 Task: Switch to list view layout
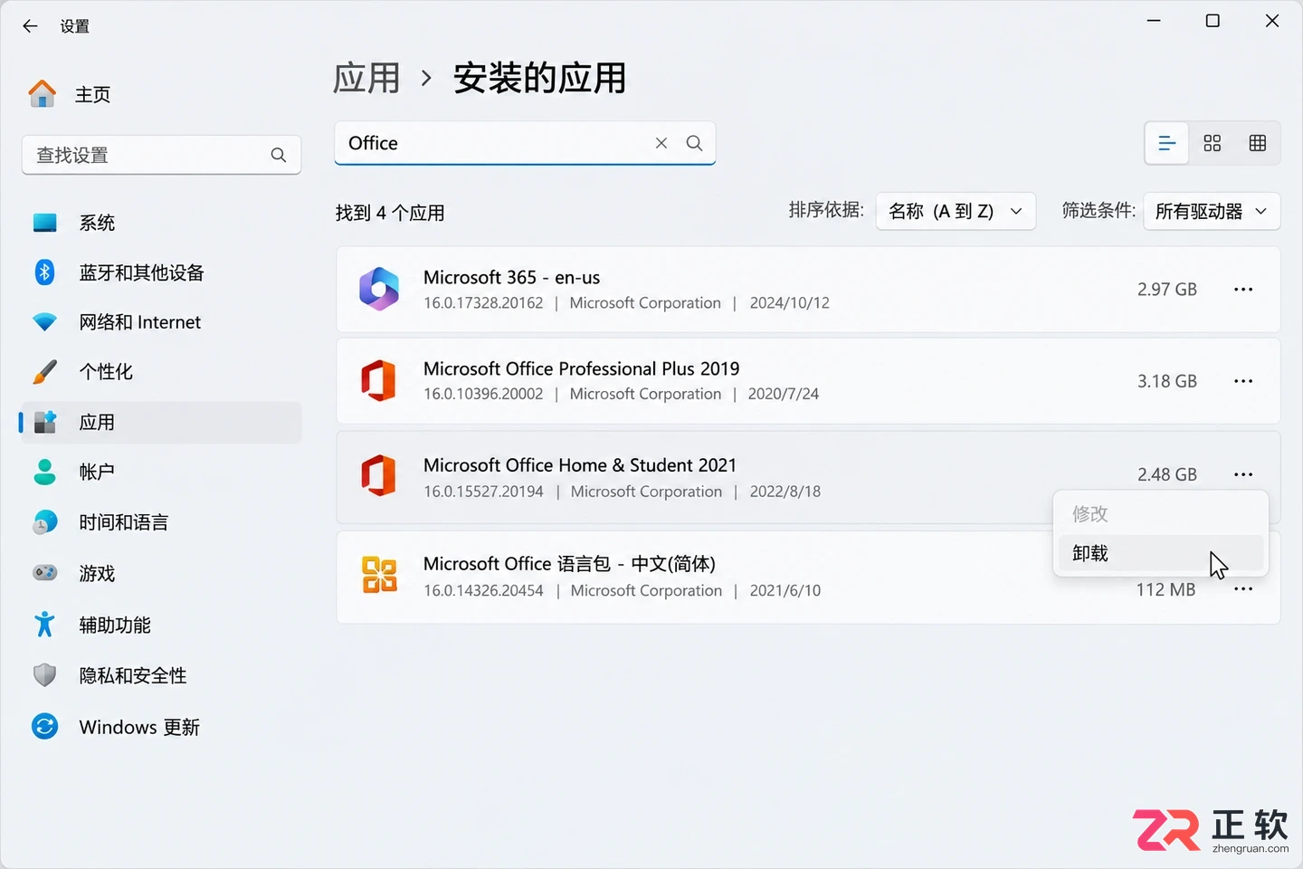pos(1167,143)
